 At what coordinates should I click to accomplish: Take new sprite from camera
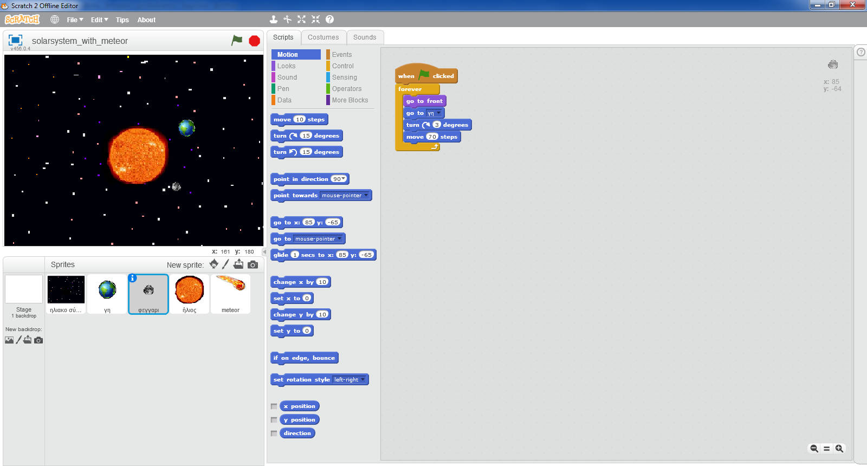253,264
